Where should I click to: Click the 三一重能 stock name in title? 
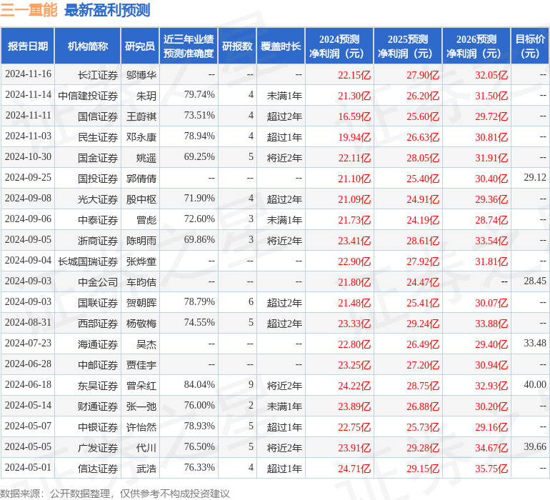coord(29,10)
